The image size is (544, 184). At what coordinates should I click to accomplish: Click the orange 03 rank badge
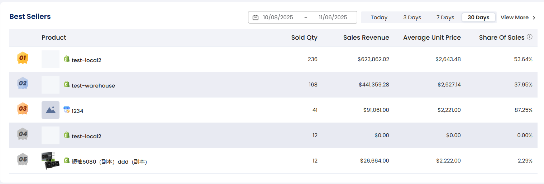coord(23,109)
